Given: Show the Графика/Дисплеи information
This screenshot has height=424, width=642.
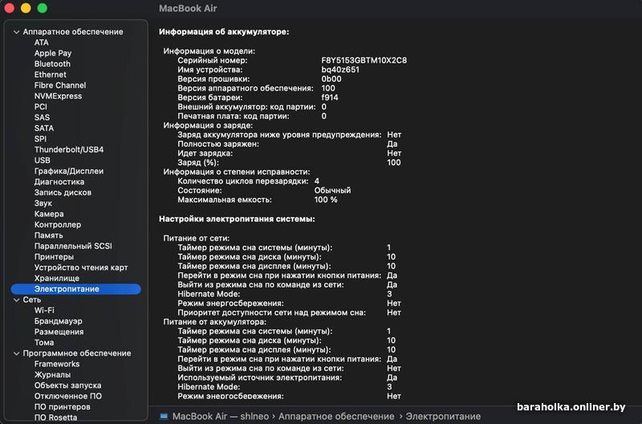Looking at the screenshot, I should [x=68, y=172].
